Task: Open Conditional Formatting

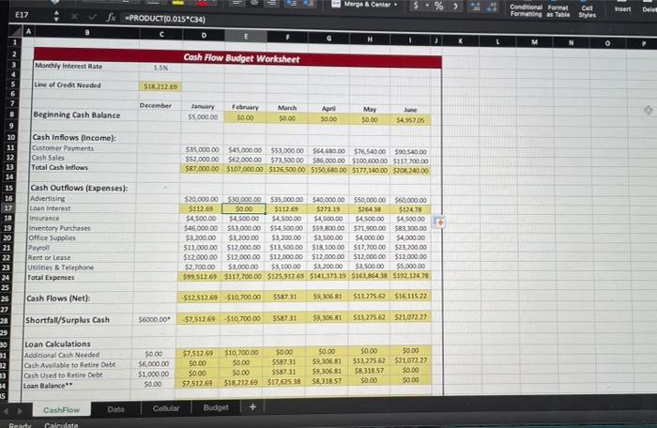Action: click(x=527, y=10)
